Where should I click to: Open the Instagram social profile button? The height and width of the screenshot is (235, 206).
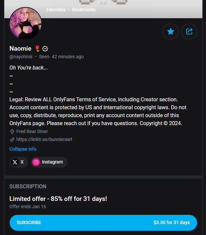pyautogui.click(x=49, y=162)
